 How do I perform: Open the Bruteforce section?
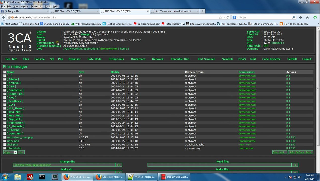(138, 59)
